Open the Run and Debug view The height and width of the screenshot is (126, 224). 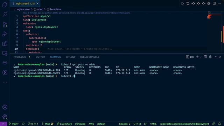click(5, 34)
